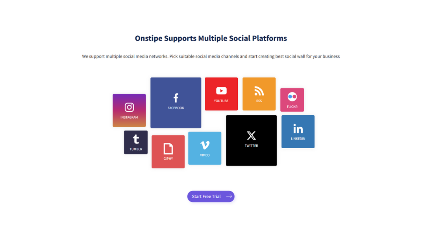Select the Instagram camera glyph
The image size is (433, 236).
[129, 107]
